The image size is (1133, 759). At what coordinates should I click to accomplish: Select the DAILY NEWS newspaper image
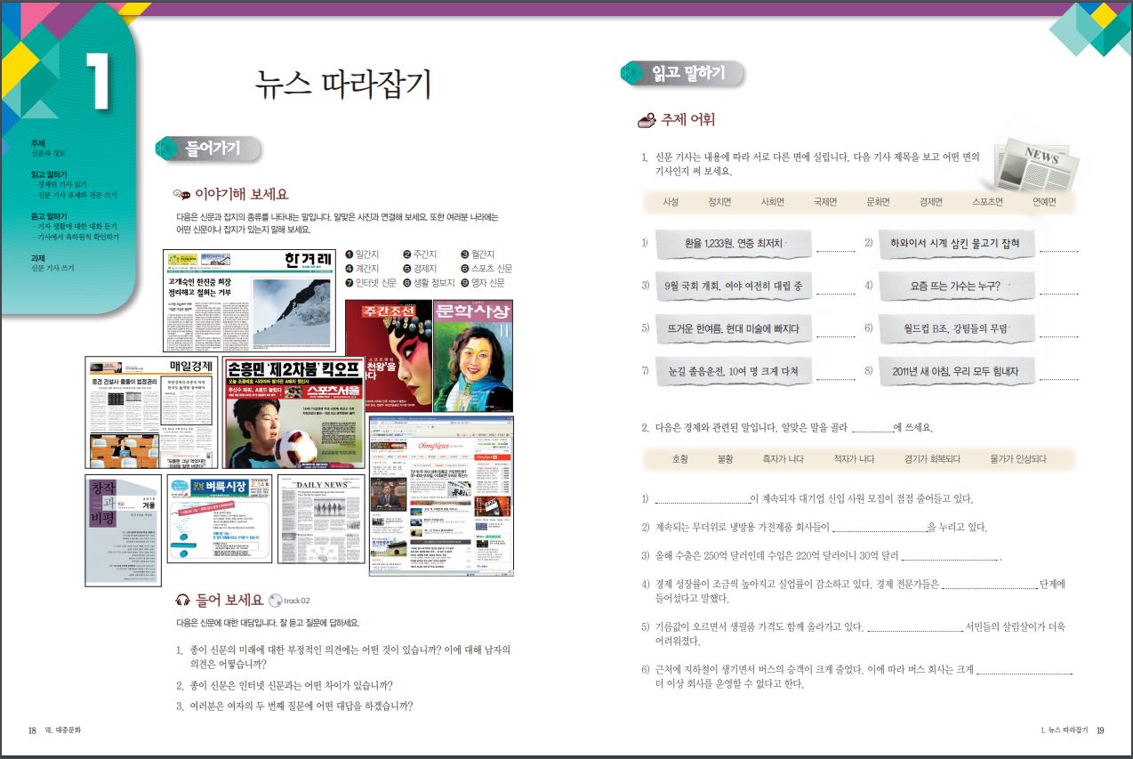[321, 518]
